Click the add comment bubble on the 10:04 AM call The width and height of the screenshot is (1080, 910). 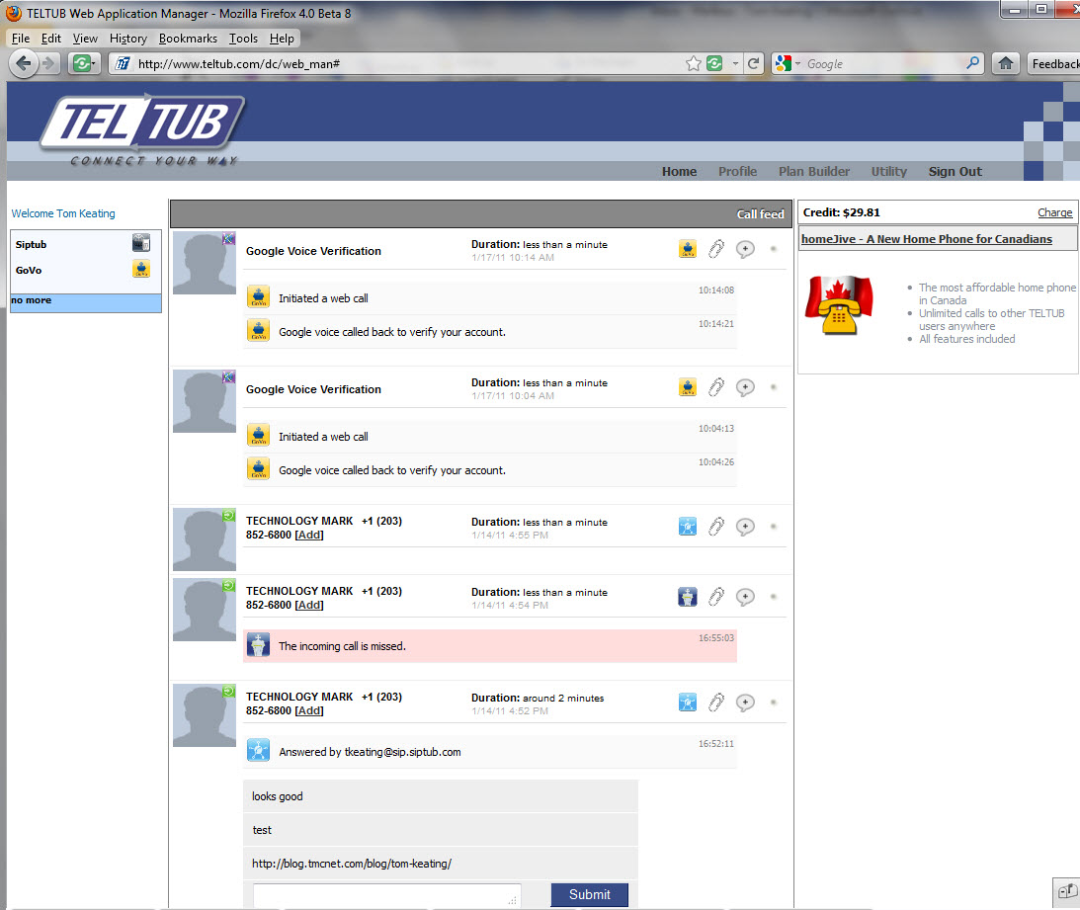(746, 388)
